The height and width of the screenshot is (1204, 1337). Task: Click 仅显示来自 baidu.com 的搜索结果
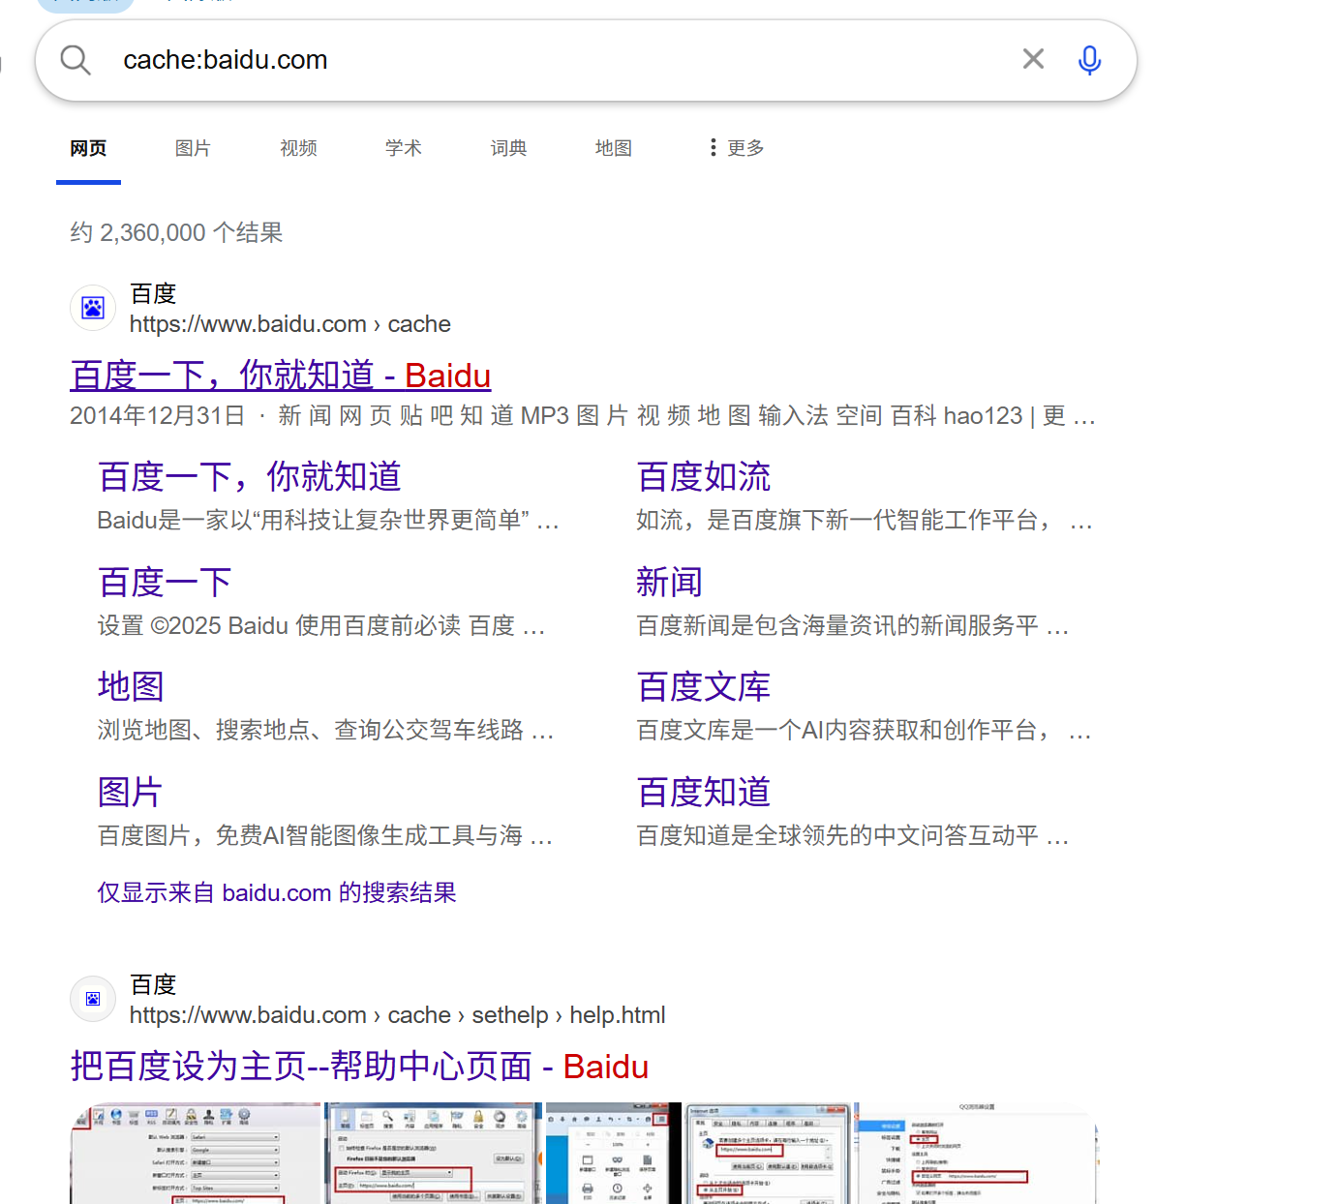[276, 891]
